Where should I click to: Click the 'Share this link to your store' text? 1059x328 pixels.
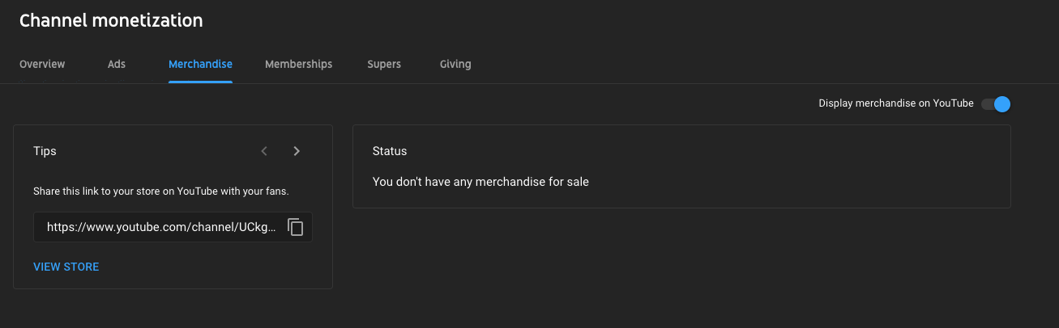[x=160, y=191]
